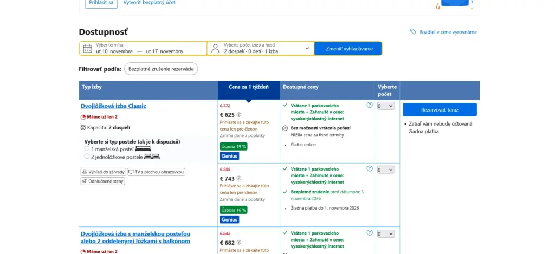
Task: Click the price tag icon beside Rozdiel v cene
Action: (x=413, y=32)
